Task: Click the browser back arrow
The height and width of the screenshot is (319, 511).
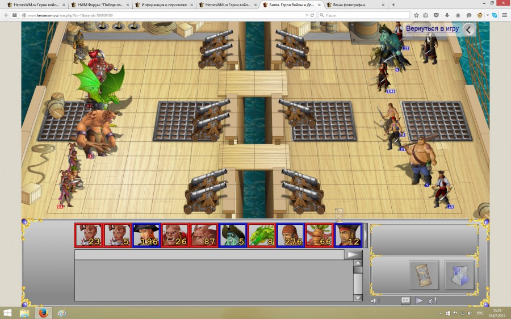Action: (x=6, y=15)
